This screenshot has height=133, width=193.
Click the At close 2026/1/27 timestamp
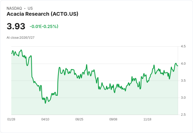20,38
